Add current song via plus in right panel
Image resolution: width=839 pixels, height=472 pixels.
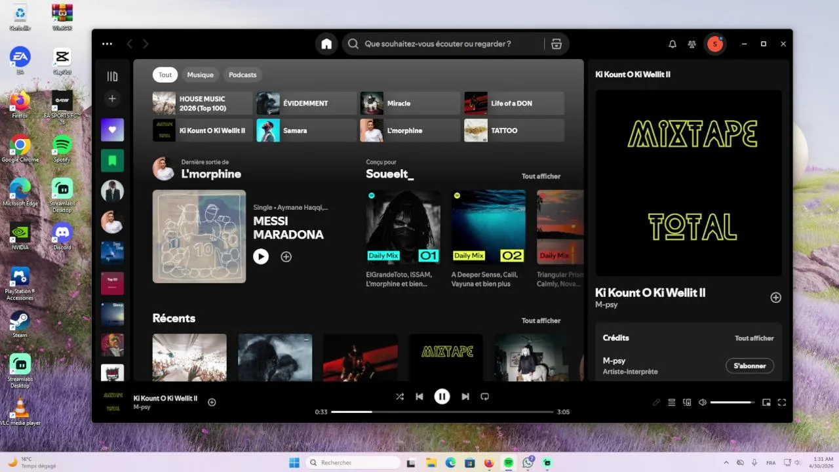[775, 298]
